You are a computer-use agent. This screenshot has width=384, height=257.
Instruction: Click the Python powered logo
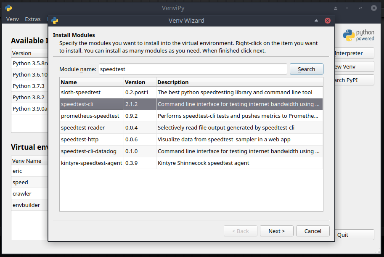pos(358,36)
